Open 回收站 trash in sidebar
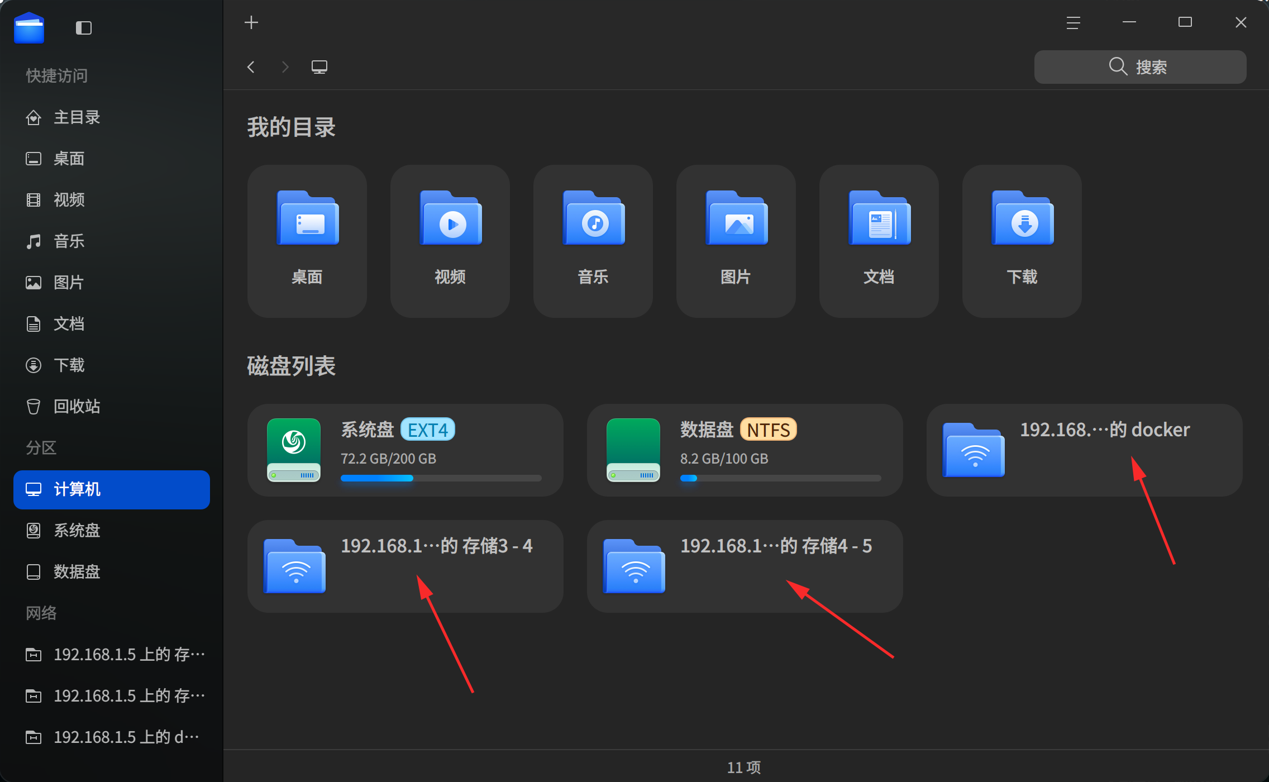The image size is (1269, 782). (112, 407)
